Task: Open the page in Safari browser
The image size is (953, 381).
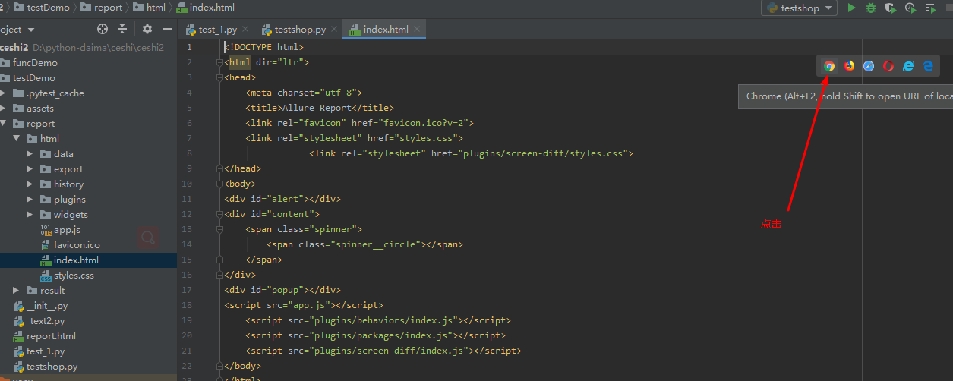Action: tap(869, 66)
